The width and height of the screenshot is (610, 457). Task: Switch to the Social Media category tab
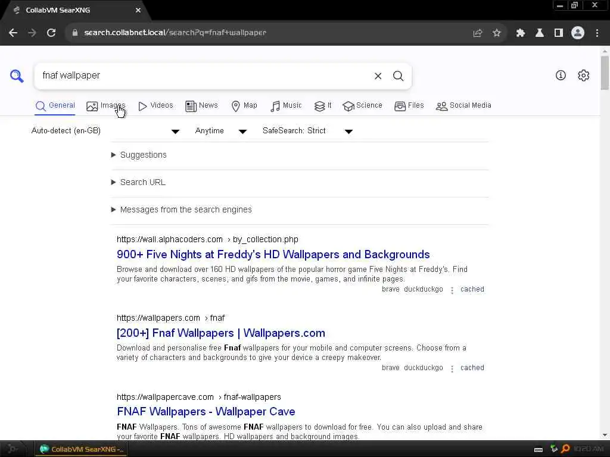tap(463, 106)
